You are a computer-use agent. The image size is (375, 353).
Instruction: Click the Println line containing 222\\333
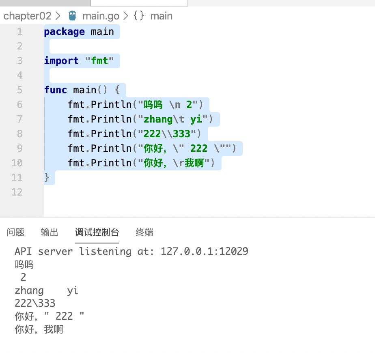pyautogui.click(x=134, y=133)
